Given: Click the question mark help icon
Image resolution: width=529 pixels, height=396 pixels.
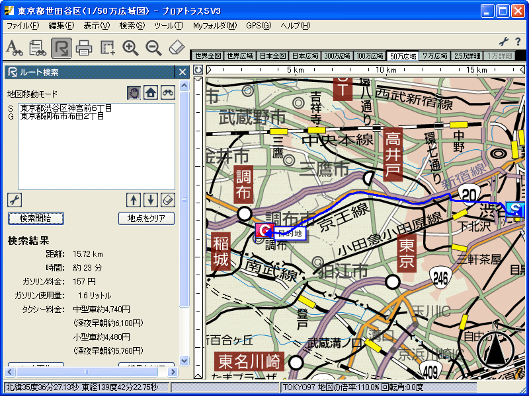Looking at the screenshot, I should [x=518, y=42].
